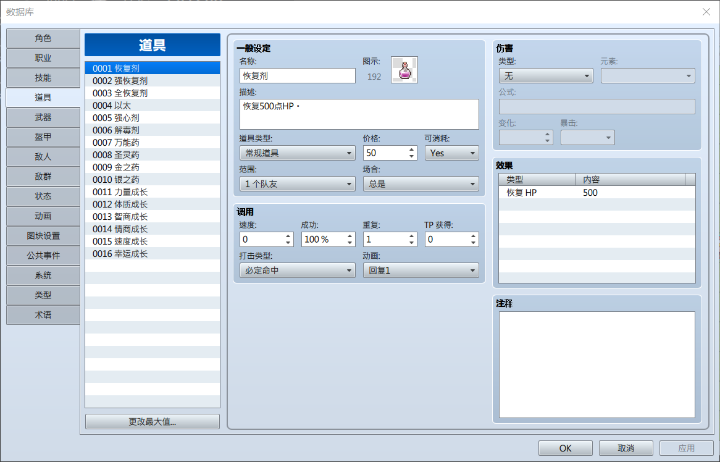
Task: Increase the 价格 value with up arrow
Action: click(x=411, y=149)
